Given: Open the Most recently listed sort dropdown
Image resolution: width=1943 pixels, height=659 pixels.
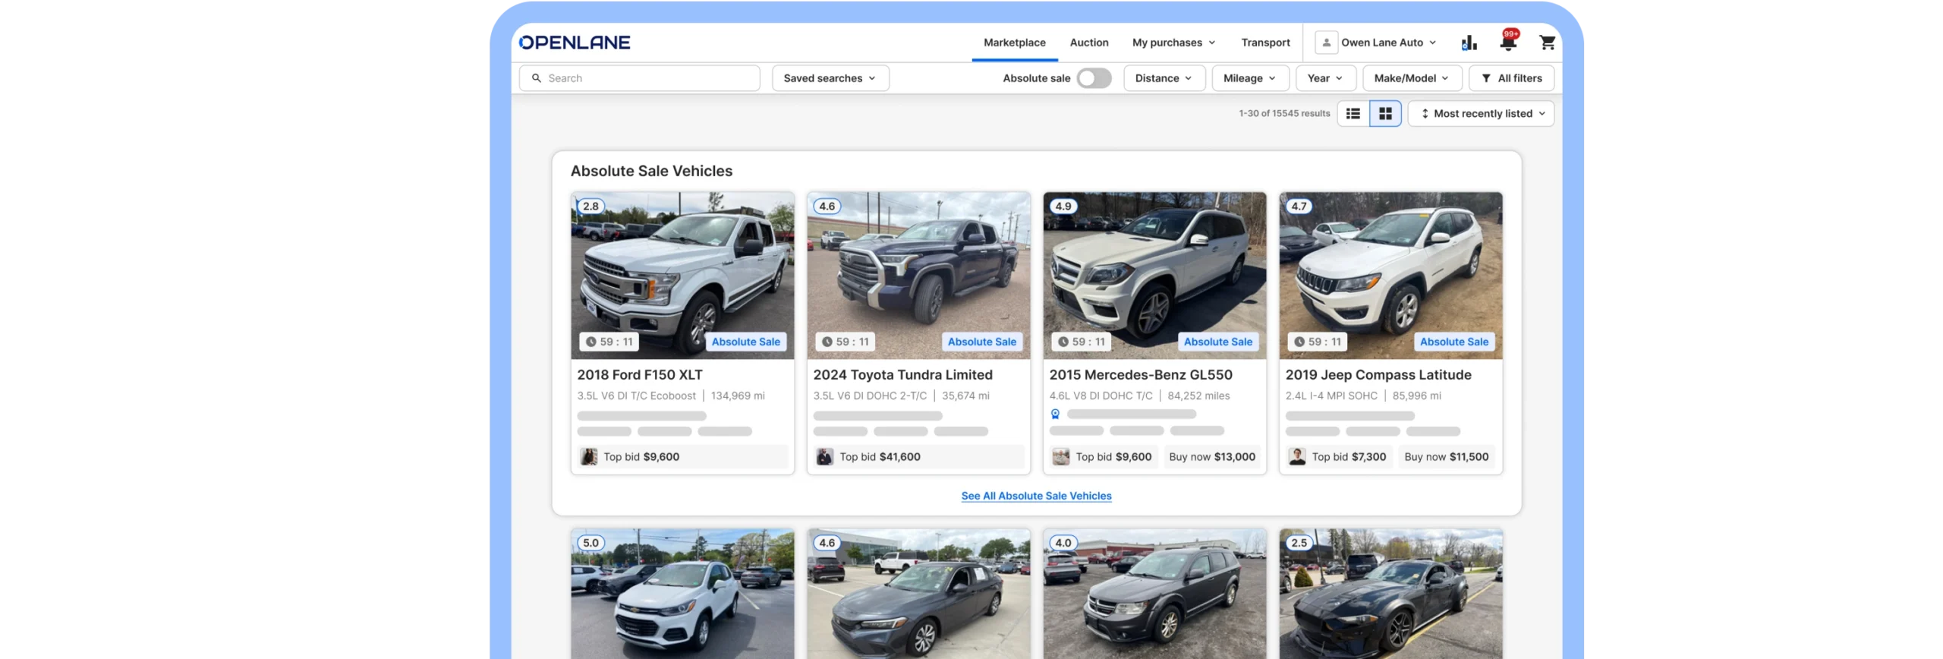Looking at the screenshot, I should coord(1480,114).
